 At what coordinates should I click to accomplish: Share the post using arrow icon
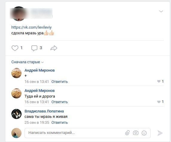coord(54,48)
